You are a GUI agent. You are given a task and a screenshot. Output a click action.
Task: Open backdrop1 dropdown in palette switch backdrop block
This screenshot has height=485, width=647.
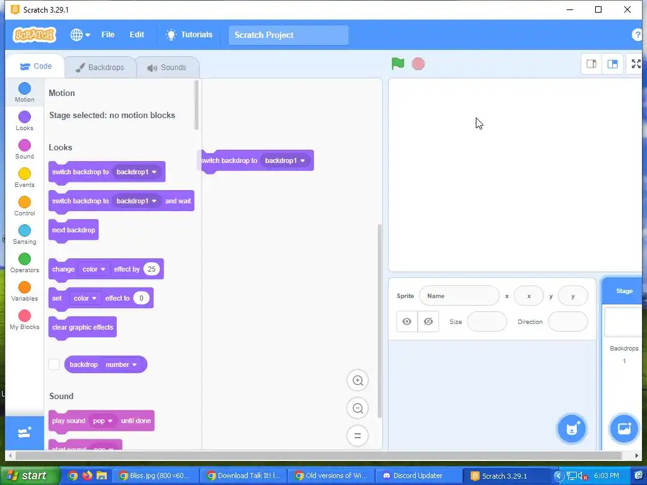pos(136,172)
